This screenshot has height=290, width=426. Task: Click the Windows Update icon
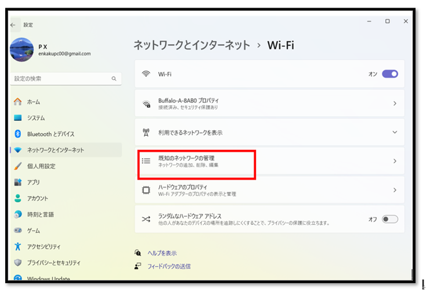[x=17, y=278]
